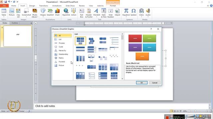The height and width of the screenshot is (119, 213).
Task: Open the Photo Album tool
Action: point(35,13)
